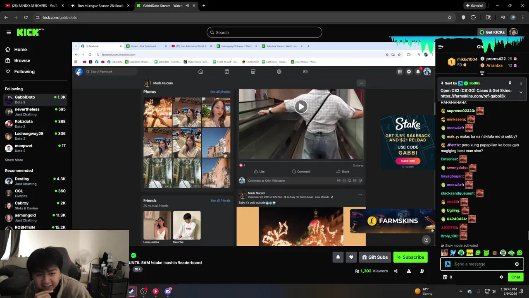Reload the current page
The image size is (529, 298).
[26, 17]
